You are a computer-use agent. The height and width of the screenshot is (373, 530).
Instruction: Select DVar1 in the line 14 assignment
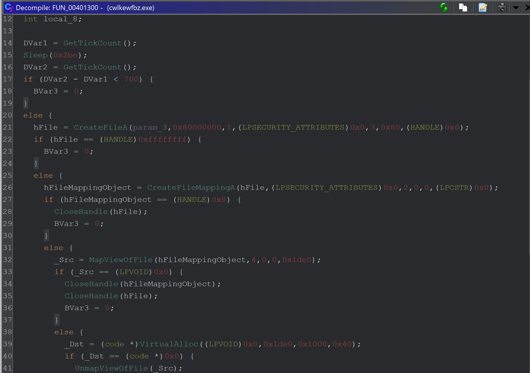pyautogui.click(x=35, y=43)
